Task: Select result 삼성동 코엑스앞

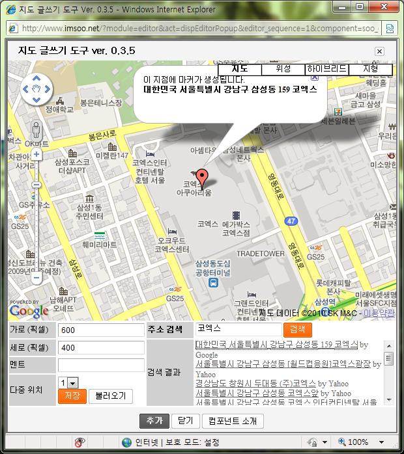Action: pyautogui.click(x=257, y=394)
